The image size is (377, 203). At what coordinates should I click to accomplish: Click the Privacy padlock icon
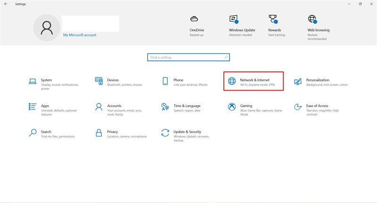click(x=99, y=133)
